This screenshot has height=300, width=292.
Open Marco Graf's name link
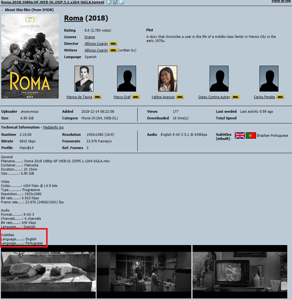point(122,97)
